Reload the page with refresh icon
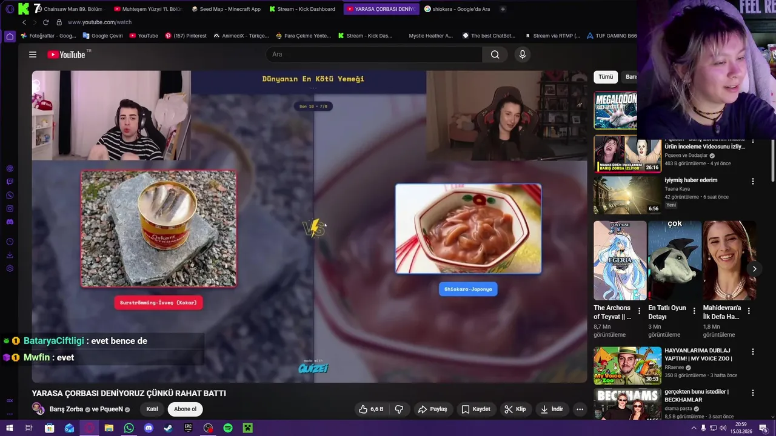Image resolution: width=776 pixels, height=436 pixels. pyautogui.click(x=45, y=22)
